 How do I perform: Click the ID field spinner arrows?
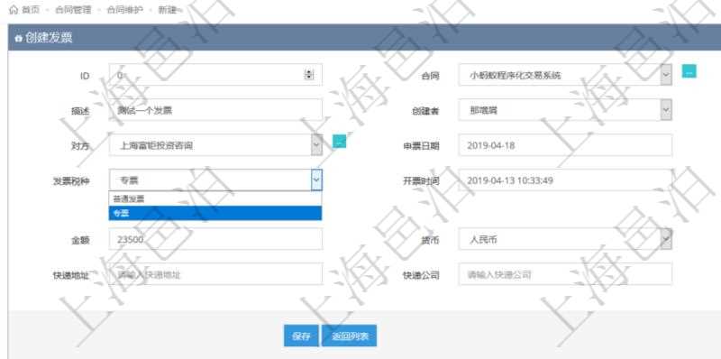[309, 75]
